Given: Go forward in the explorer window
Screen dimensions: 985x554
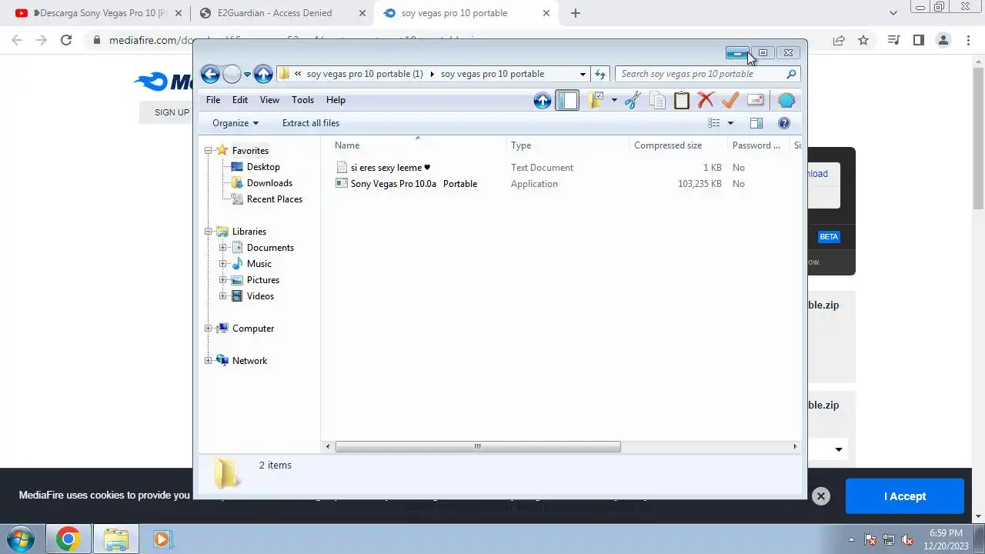Looking at the screenshot, I should [x=232, y=74].
